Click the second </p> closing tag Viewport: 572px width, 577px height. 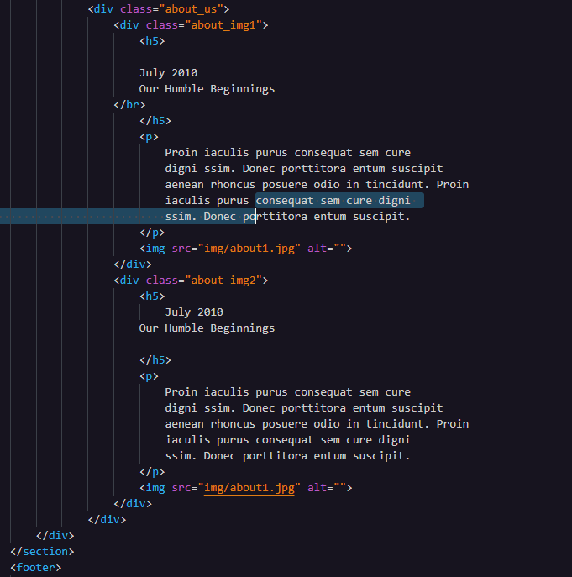tap(152, 472)
